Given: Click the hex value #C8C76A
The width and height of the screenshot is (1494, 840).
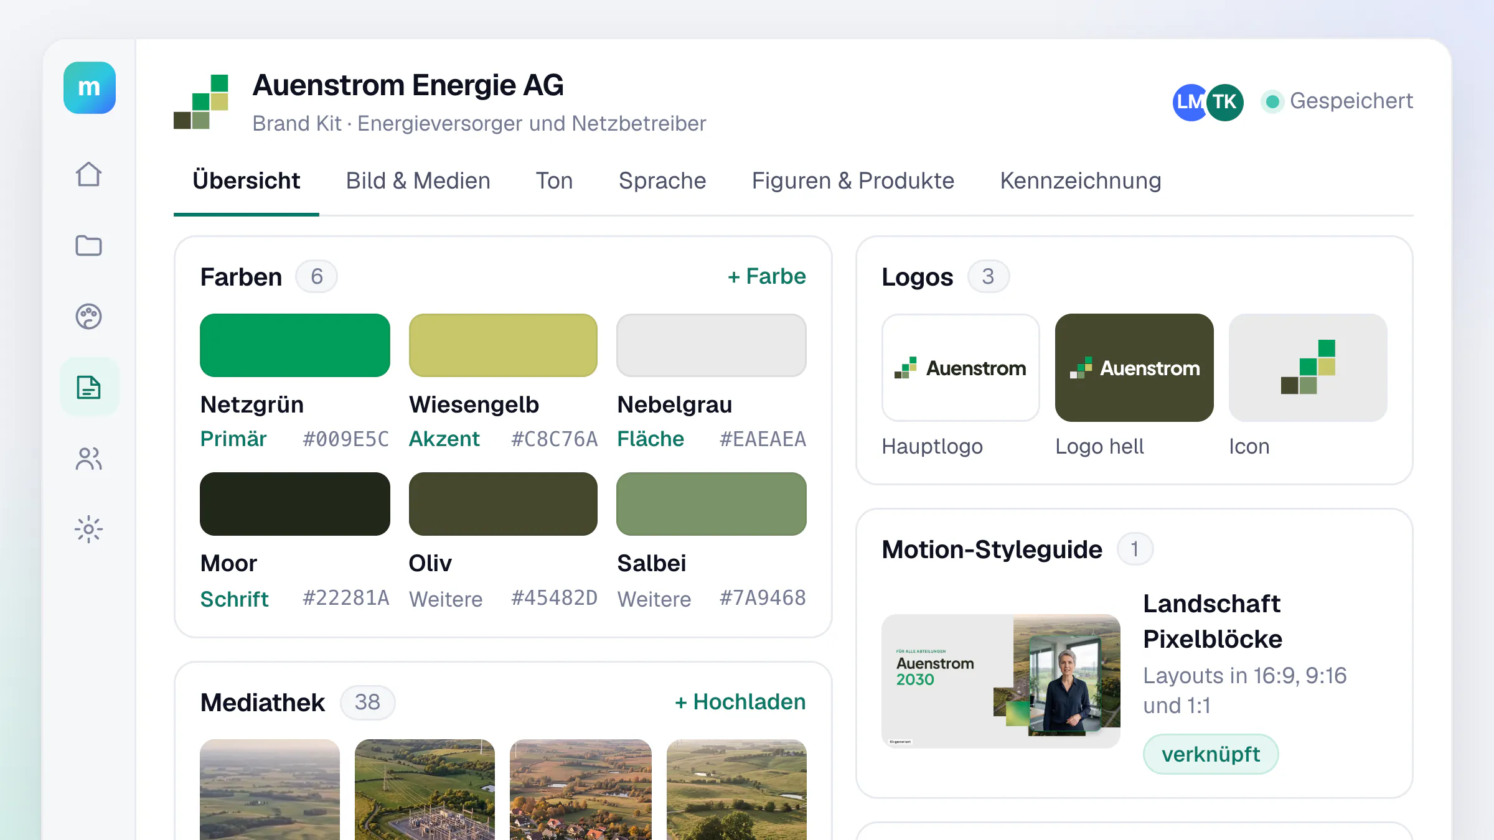Looking at the screenshot, I should 554,439.
